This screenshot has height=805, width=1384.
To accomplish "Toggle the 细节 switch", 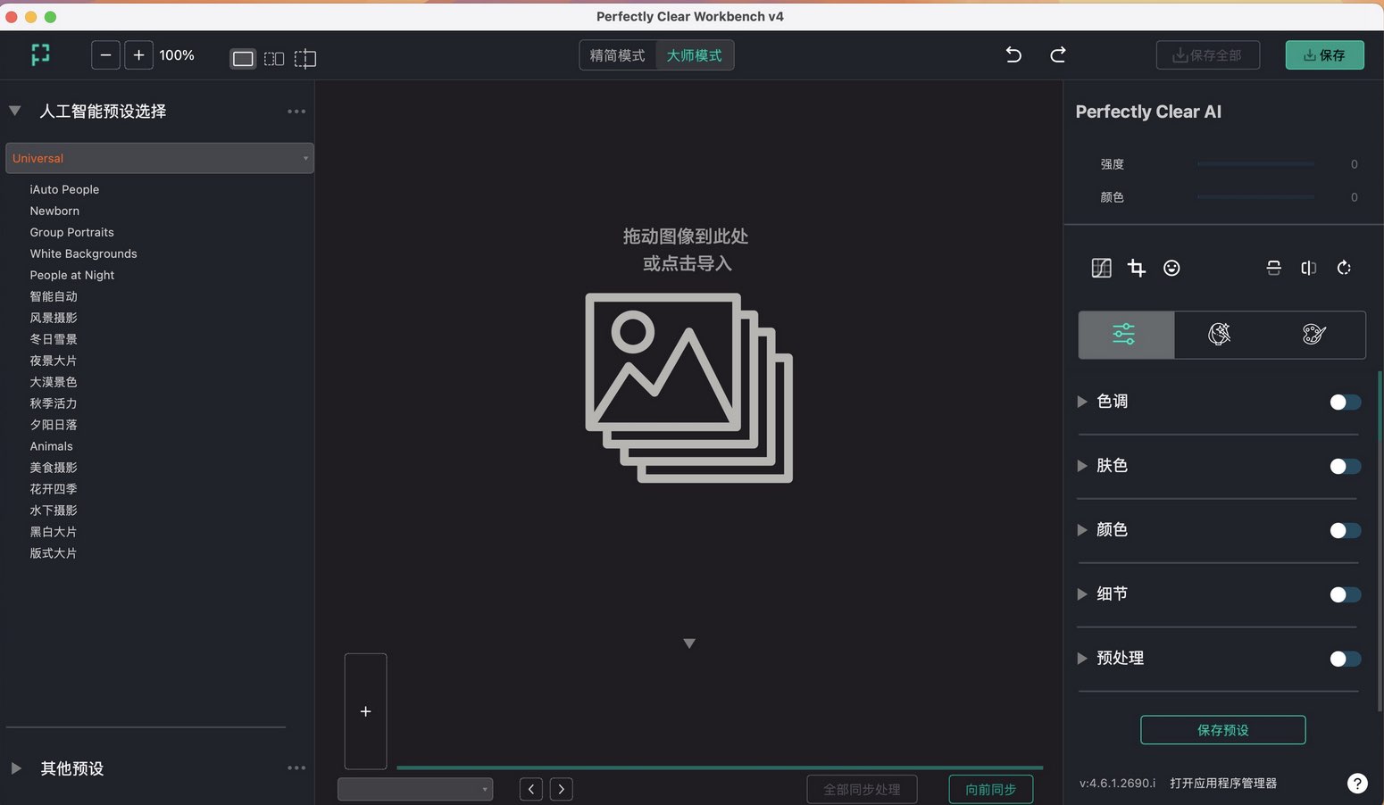I will 1345,595.
